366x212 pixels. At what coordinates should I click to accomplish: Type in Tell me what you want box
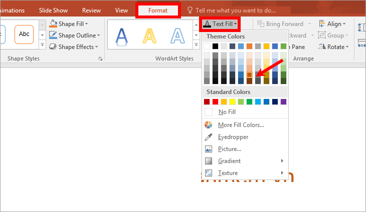tap(242, 10)
